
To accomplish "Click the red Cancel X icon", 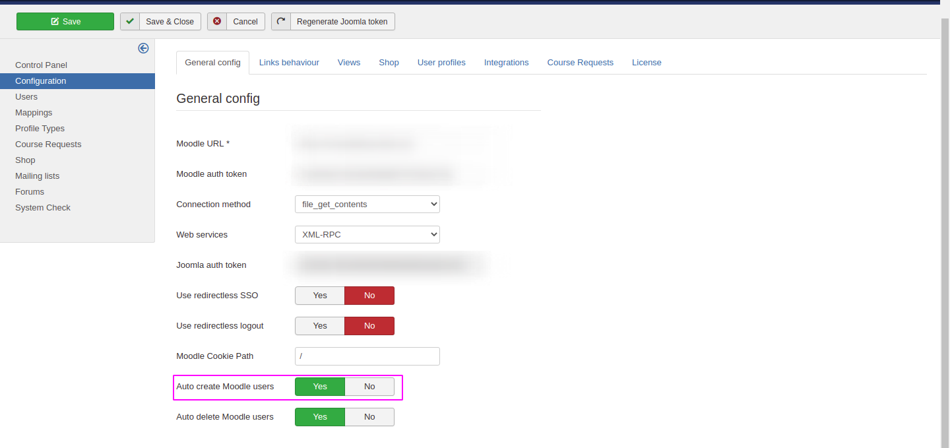I will [217, 22].
